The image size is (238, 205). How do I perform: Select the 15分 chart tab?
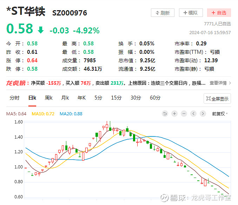point(116,98)
